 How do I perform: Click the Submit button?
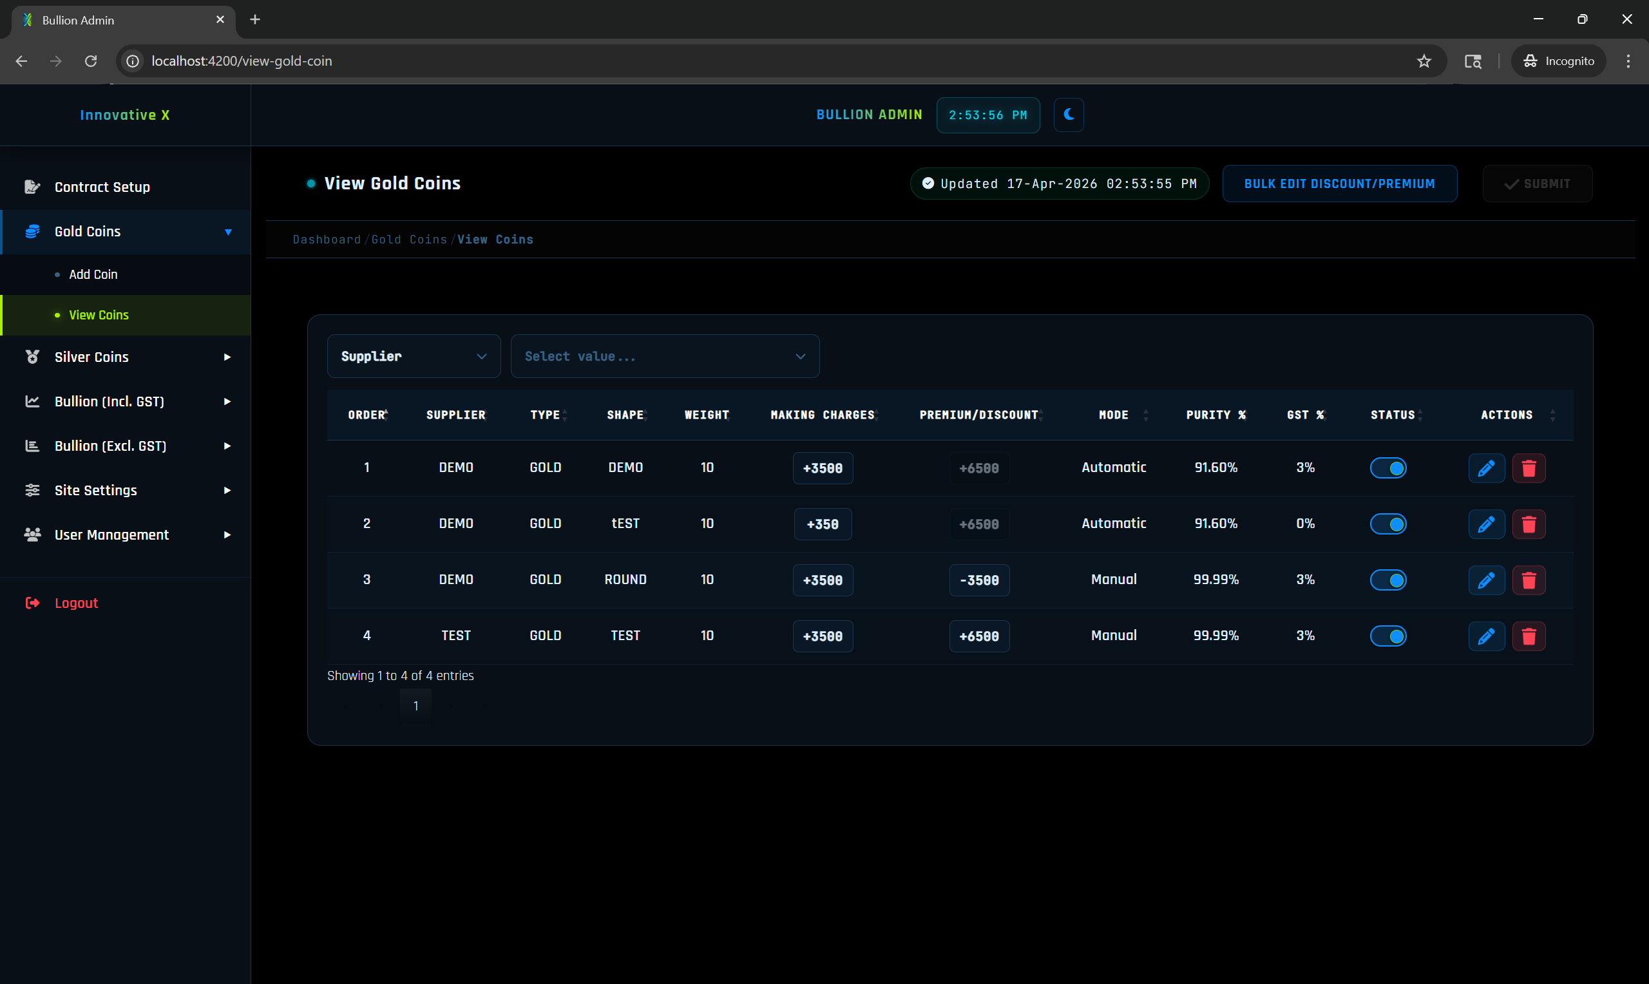click(1537, 184)
